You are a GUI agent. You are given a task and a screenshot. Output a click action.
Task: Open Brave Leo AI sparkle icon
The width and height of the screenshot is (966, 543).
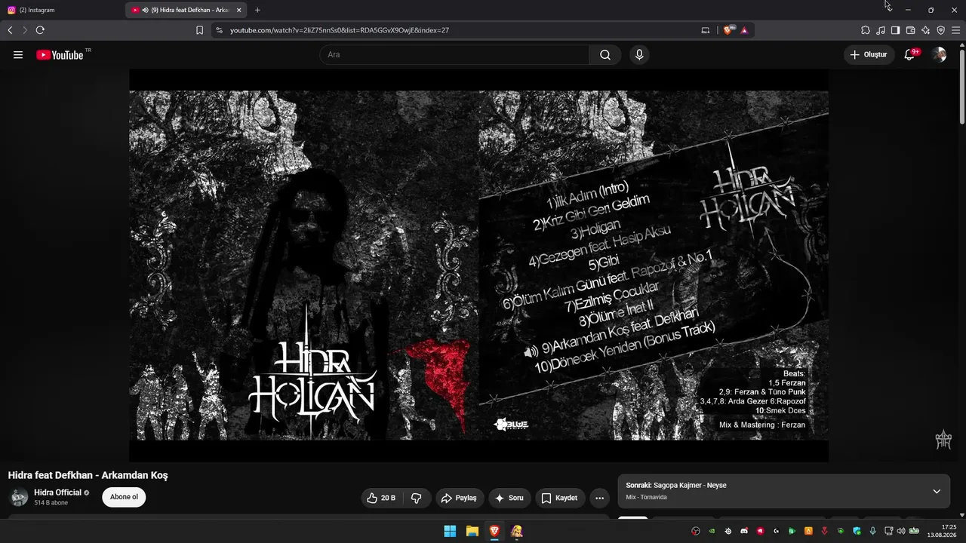tap(925, 30)
